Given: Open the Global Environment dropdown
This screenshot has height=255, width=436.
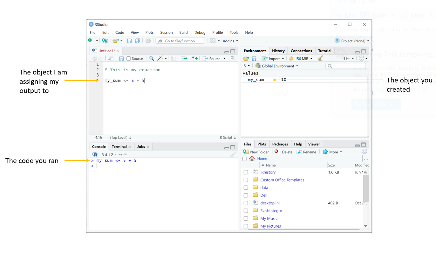Looking at the screenshot, I should point(276,66).
